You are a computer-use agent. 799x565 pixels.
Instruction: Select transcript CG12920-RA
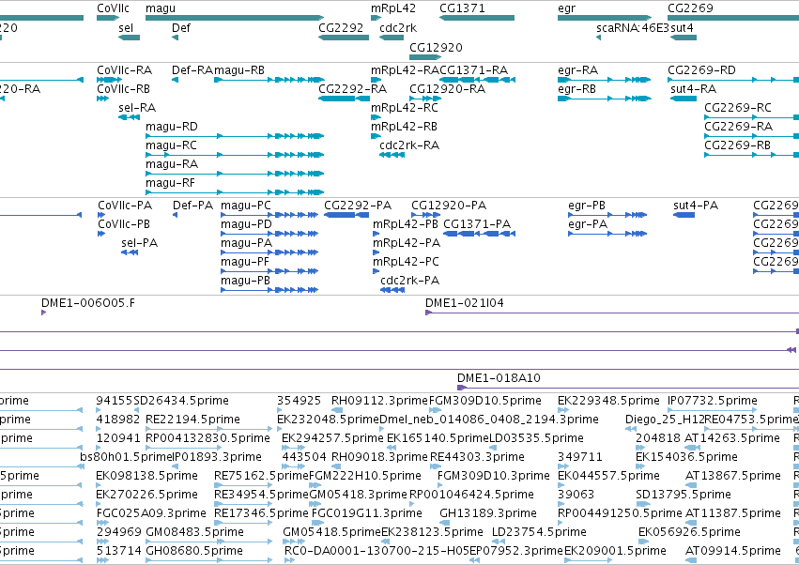pos(447,88)
